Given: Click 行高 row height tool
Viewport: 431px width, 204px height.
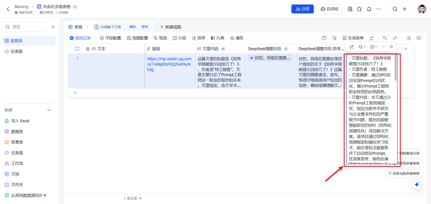Looking at the screenshot, I should click(x=217, y=38).
